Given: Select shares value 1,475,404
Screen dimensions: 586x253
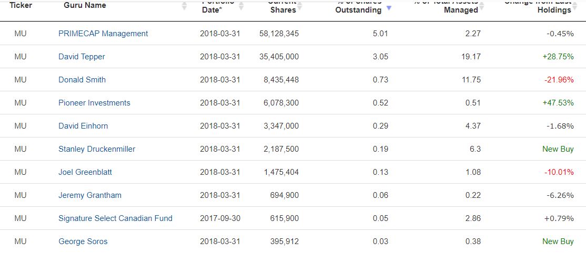Looking at the screenshot, I should pyautogui.click(x=281, y=172).
